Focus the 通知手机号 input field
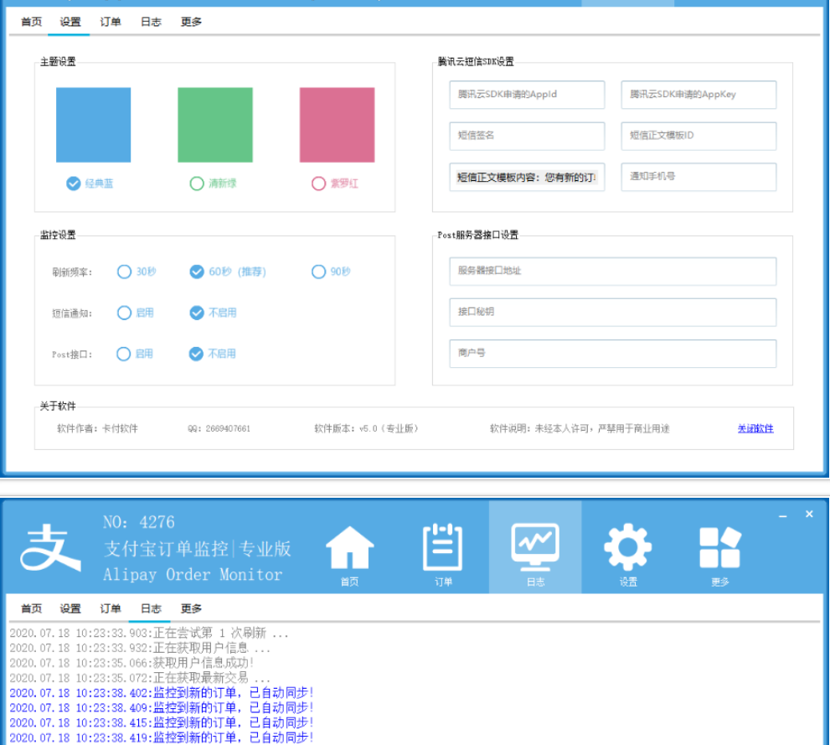 (699, 177)
